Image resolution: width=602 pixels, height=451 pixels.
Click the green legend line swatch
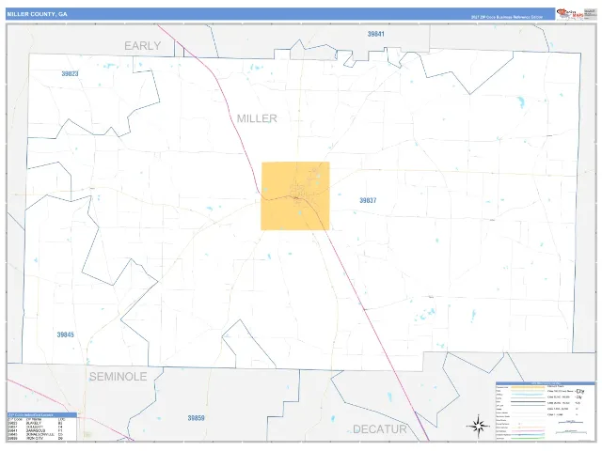(528, 439)
